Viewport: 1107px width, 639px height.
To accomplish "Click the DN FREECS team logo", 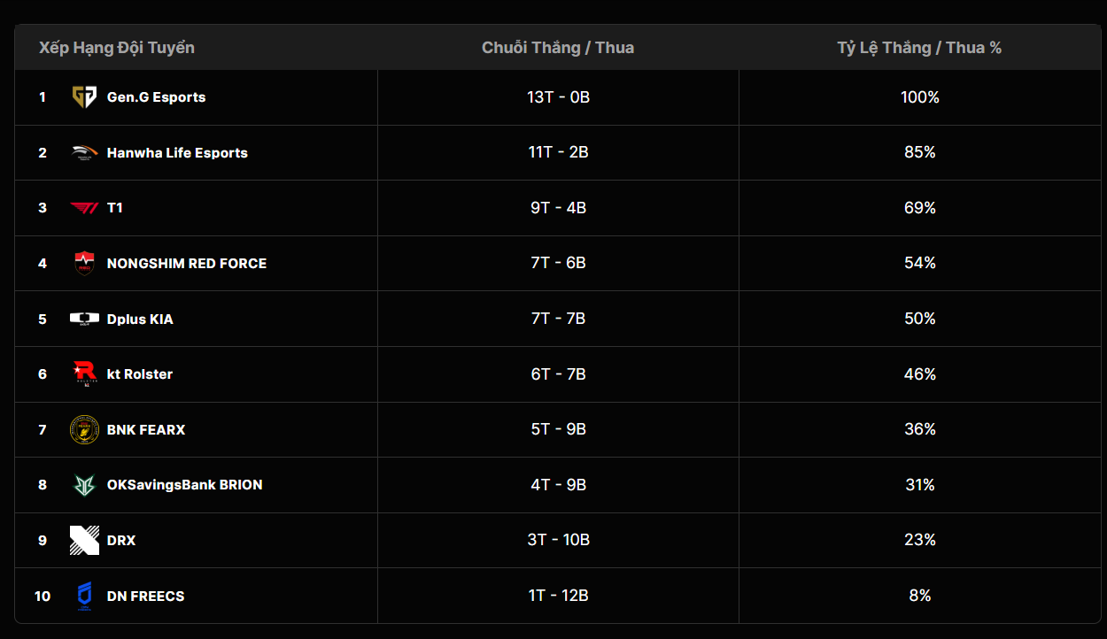I will pyautogui.click(x=84, y=596).
